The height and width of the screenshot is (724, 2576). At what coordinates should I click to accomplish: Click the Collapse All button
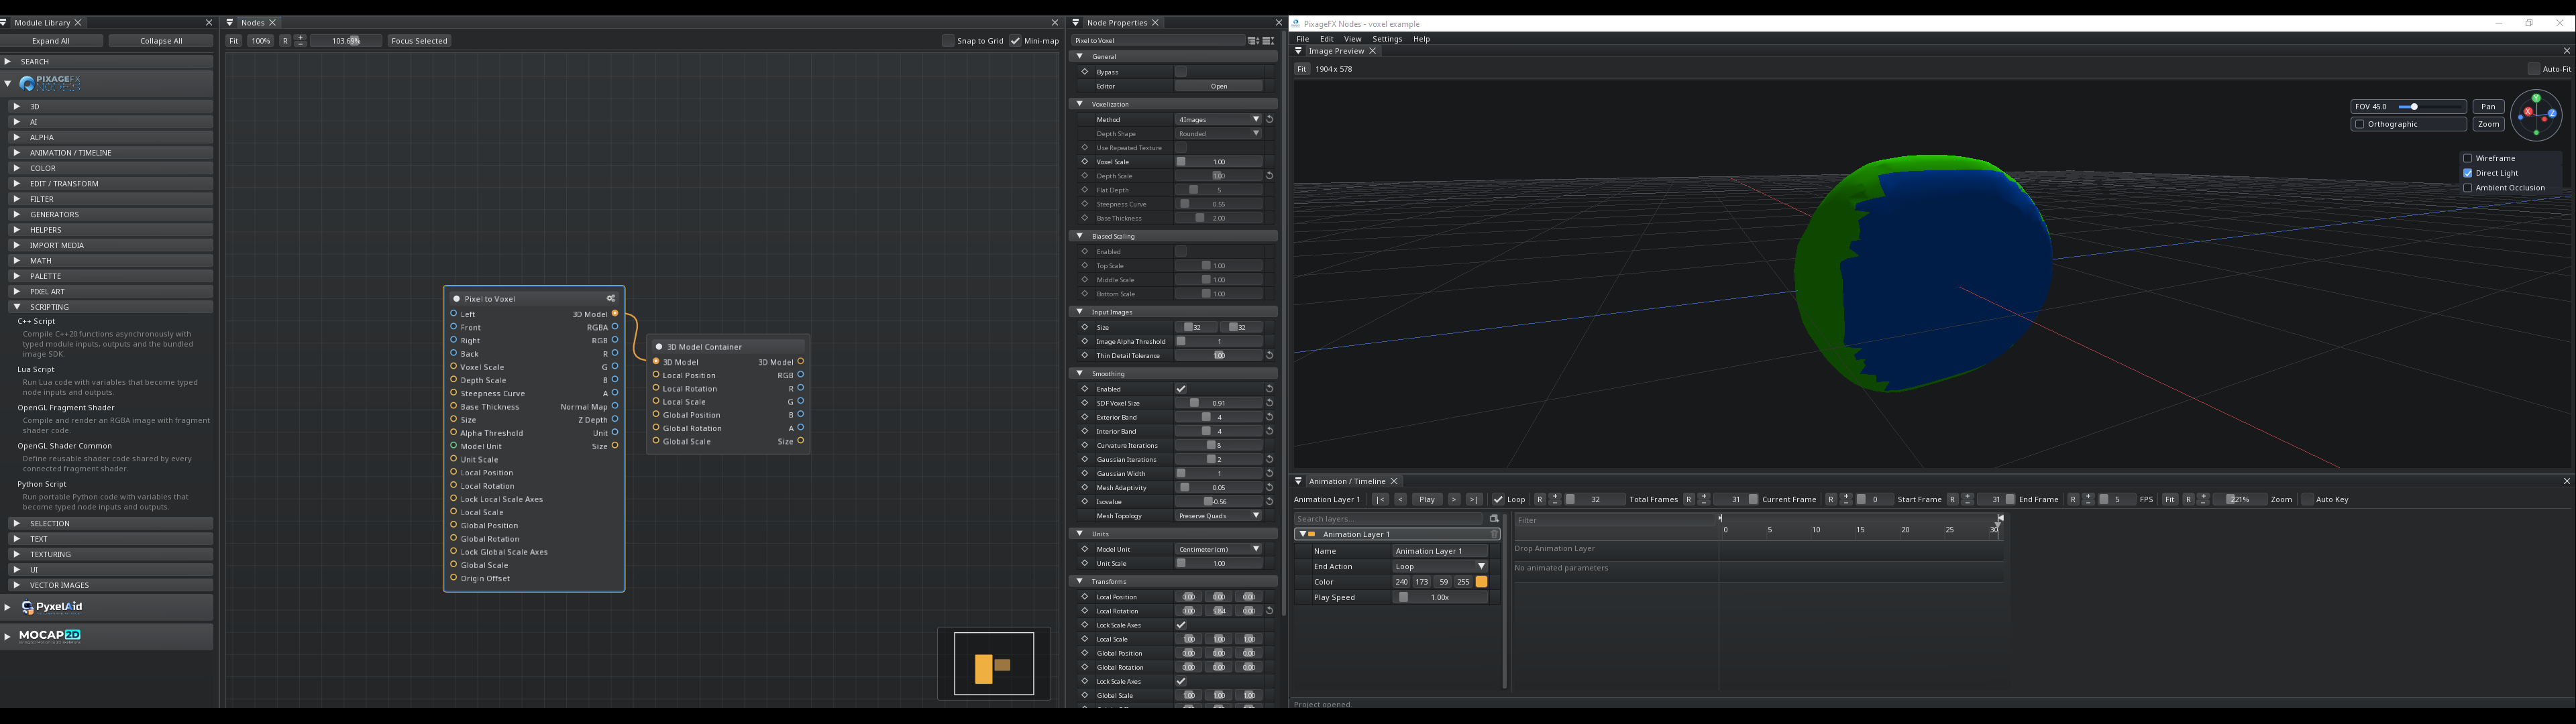pos(161,41)
